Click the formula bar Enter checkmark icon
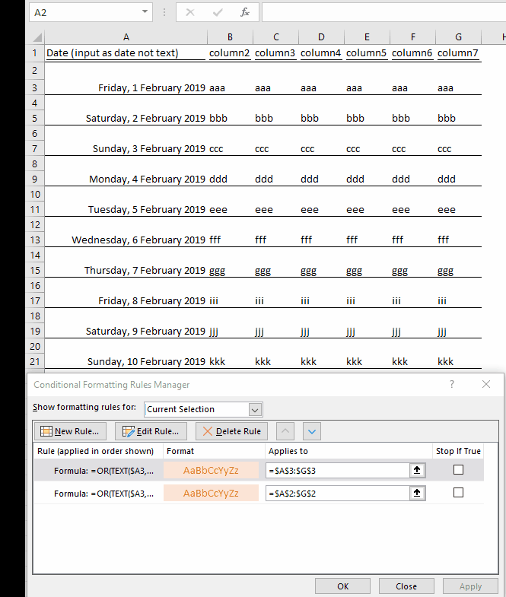 tap(218, 13)
